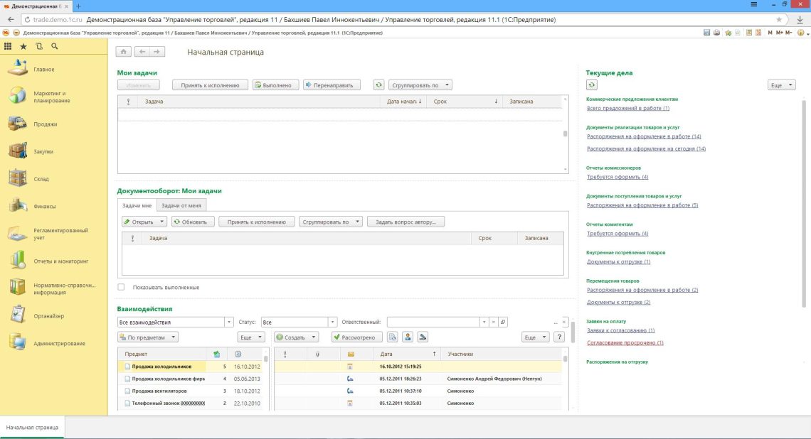Open the Продажи section
The height and width of the screenshot is (439, 811).
45,124
